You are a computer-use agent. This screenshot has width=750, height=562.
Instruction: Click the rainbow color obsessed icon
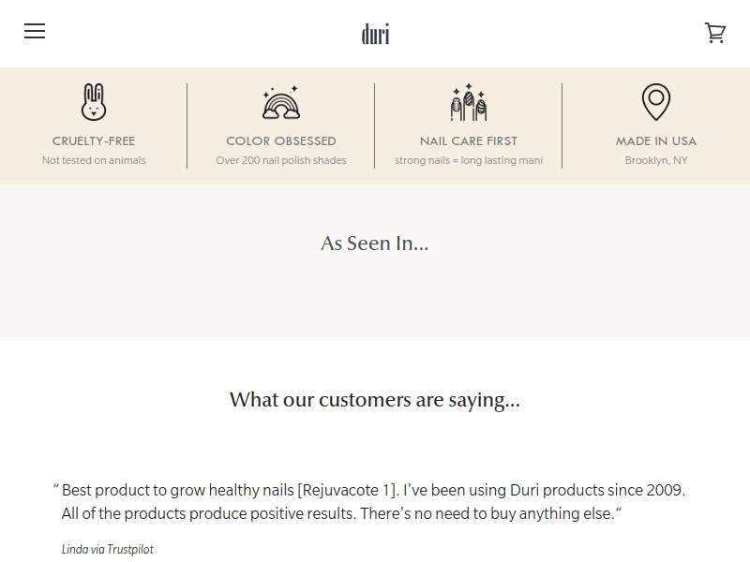pyautogui.click(x=281, y=102)
